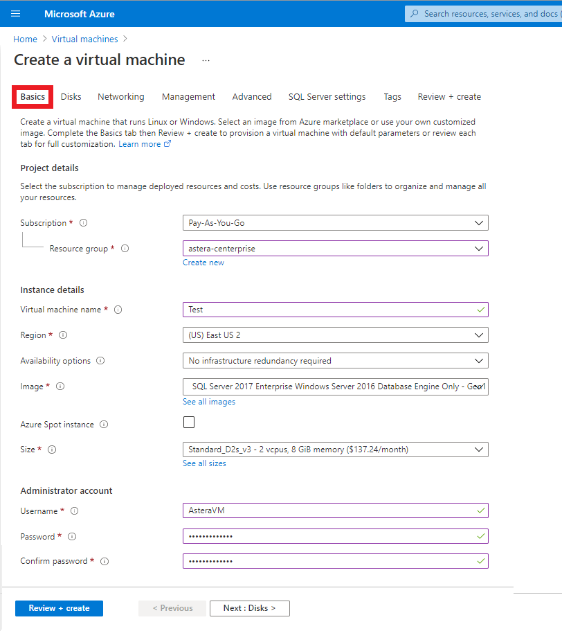Expand the Size dropdown
The height and width of the screenshot is (631, 562).
[335, 450]
